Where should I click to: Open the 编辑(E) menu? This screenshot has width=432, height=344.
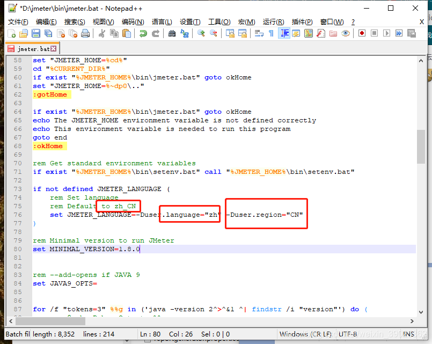coord(46,22)
